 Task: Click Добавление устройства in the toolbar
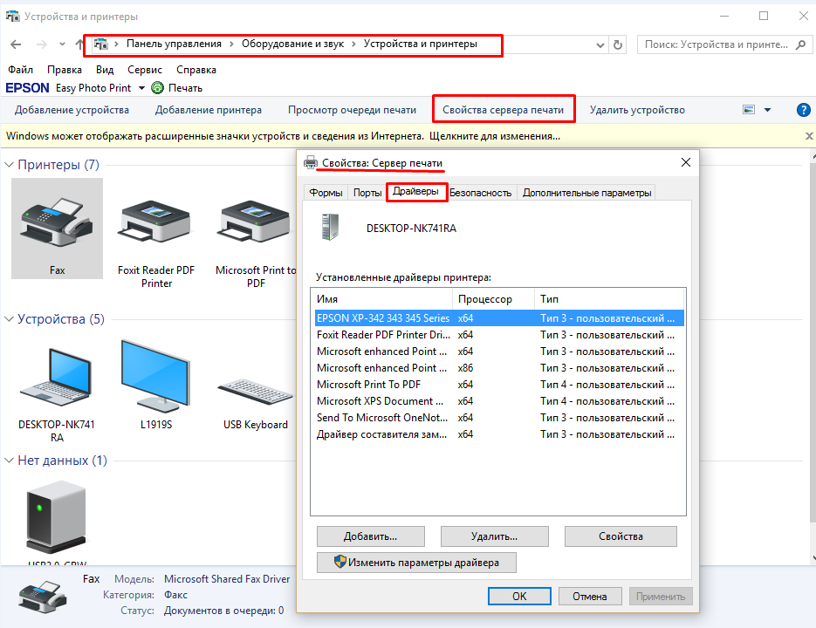click(x=72, y=110)
